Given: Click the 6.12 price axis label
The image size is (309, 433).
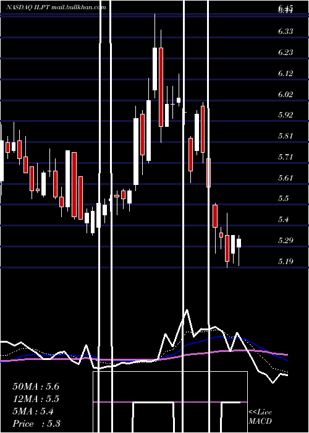Looking at the screenshot, I should pos(286,74).
